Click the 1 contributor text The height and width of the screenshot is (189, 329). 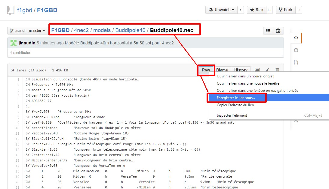[20, 53]
